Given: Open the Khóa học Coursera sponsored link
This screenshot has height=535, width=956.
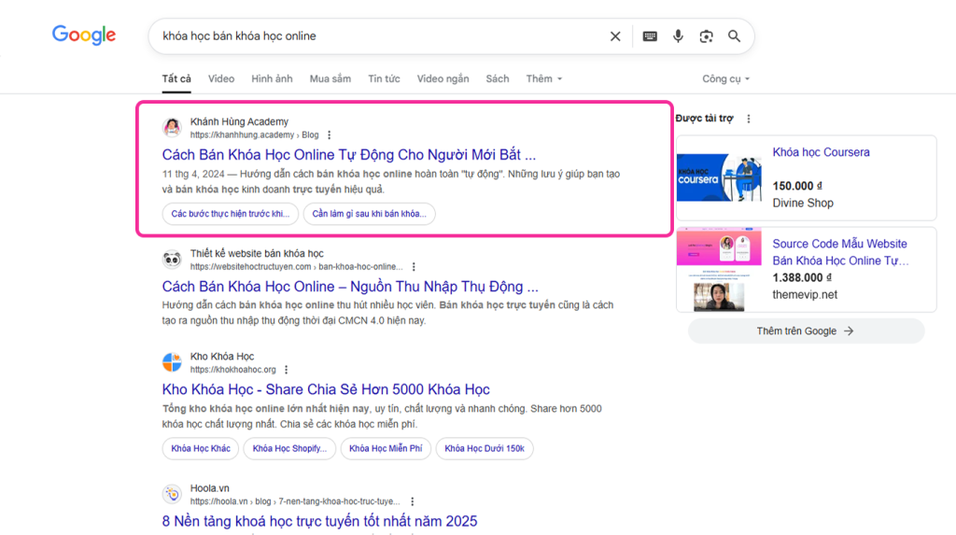Looking at the screenshot, I should pos(821,152).
